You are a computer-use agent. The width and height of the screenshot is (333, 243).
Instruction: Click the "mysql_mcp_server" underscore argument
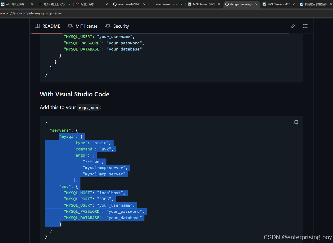[x=104, y=174]
